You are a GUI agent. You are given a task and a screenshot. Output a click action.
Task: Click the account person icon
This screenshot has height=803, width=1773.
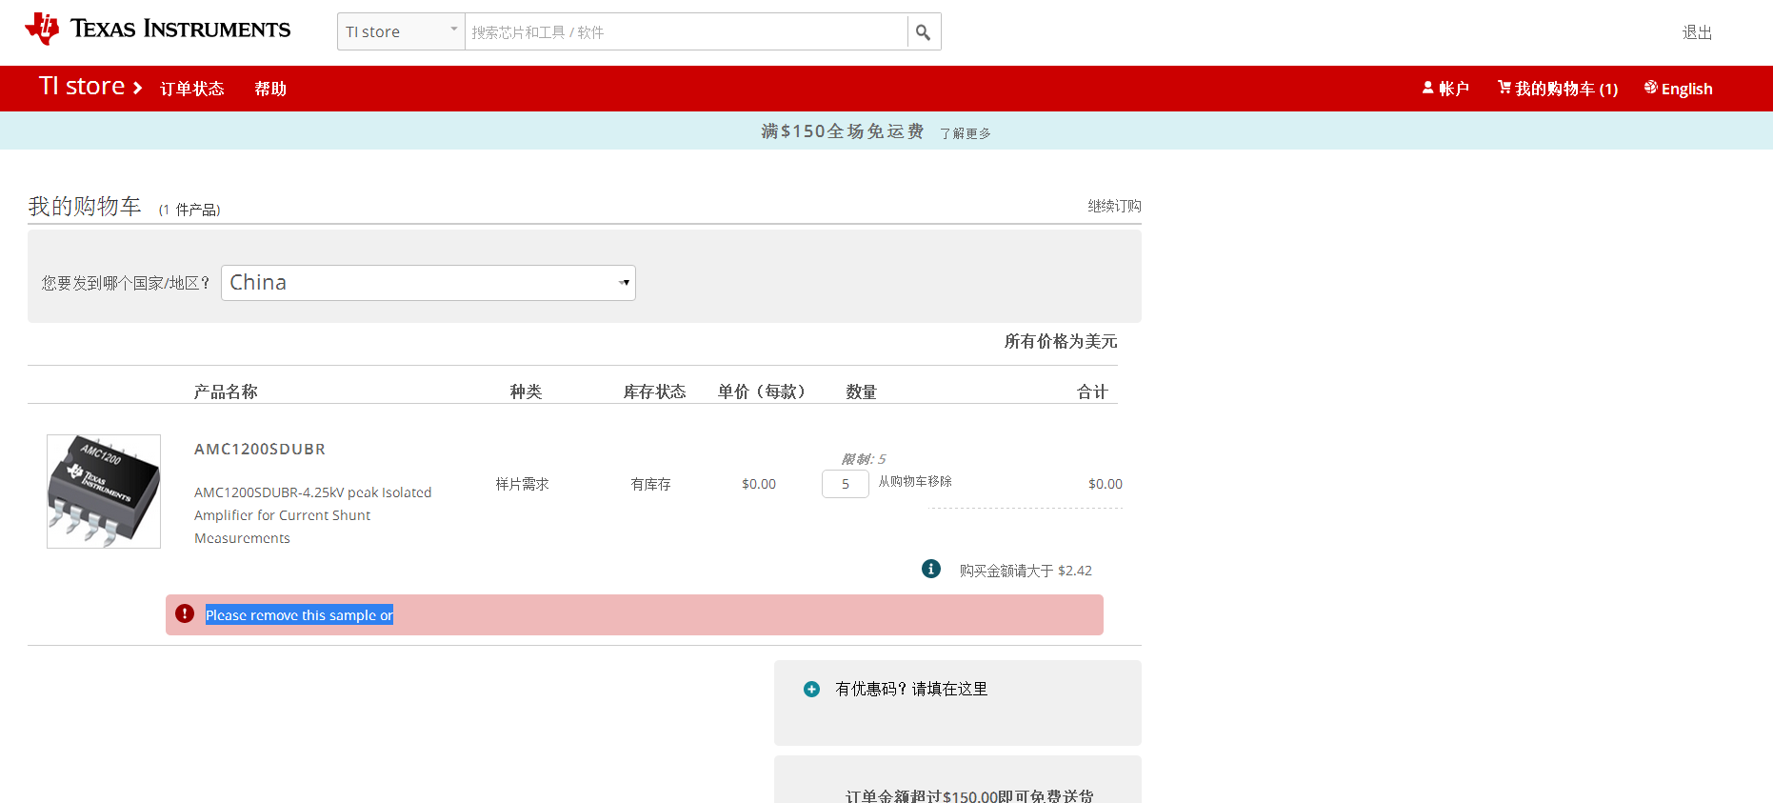pos(1428,88)
